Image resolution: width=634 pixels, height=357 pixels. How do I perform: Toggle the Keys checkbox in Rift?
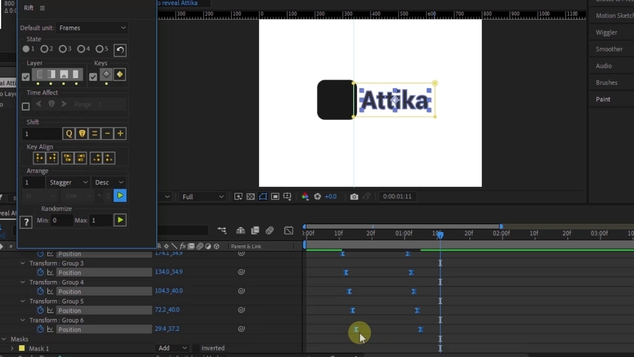click(93, 77)
